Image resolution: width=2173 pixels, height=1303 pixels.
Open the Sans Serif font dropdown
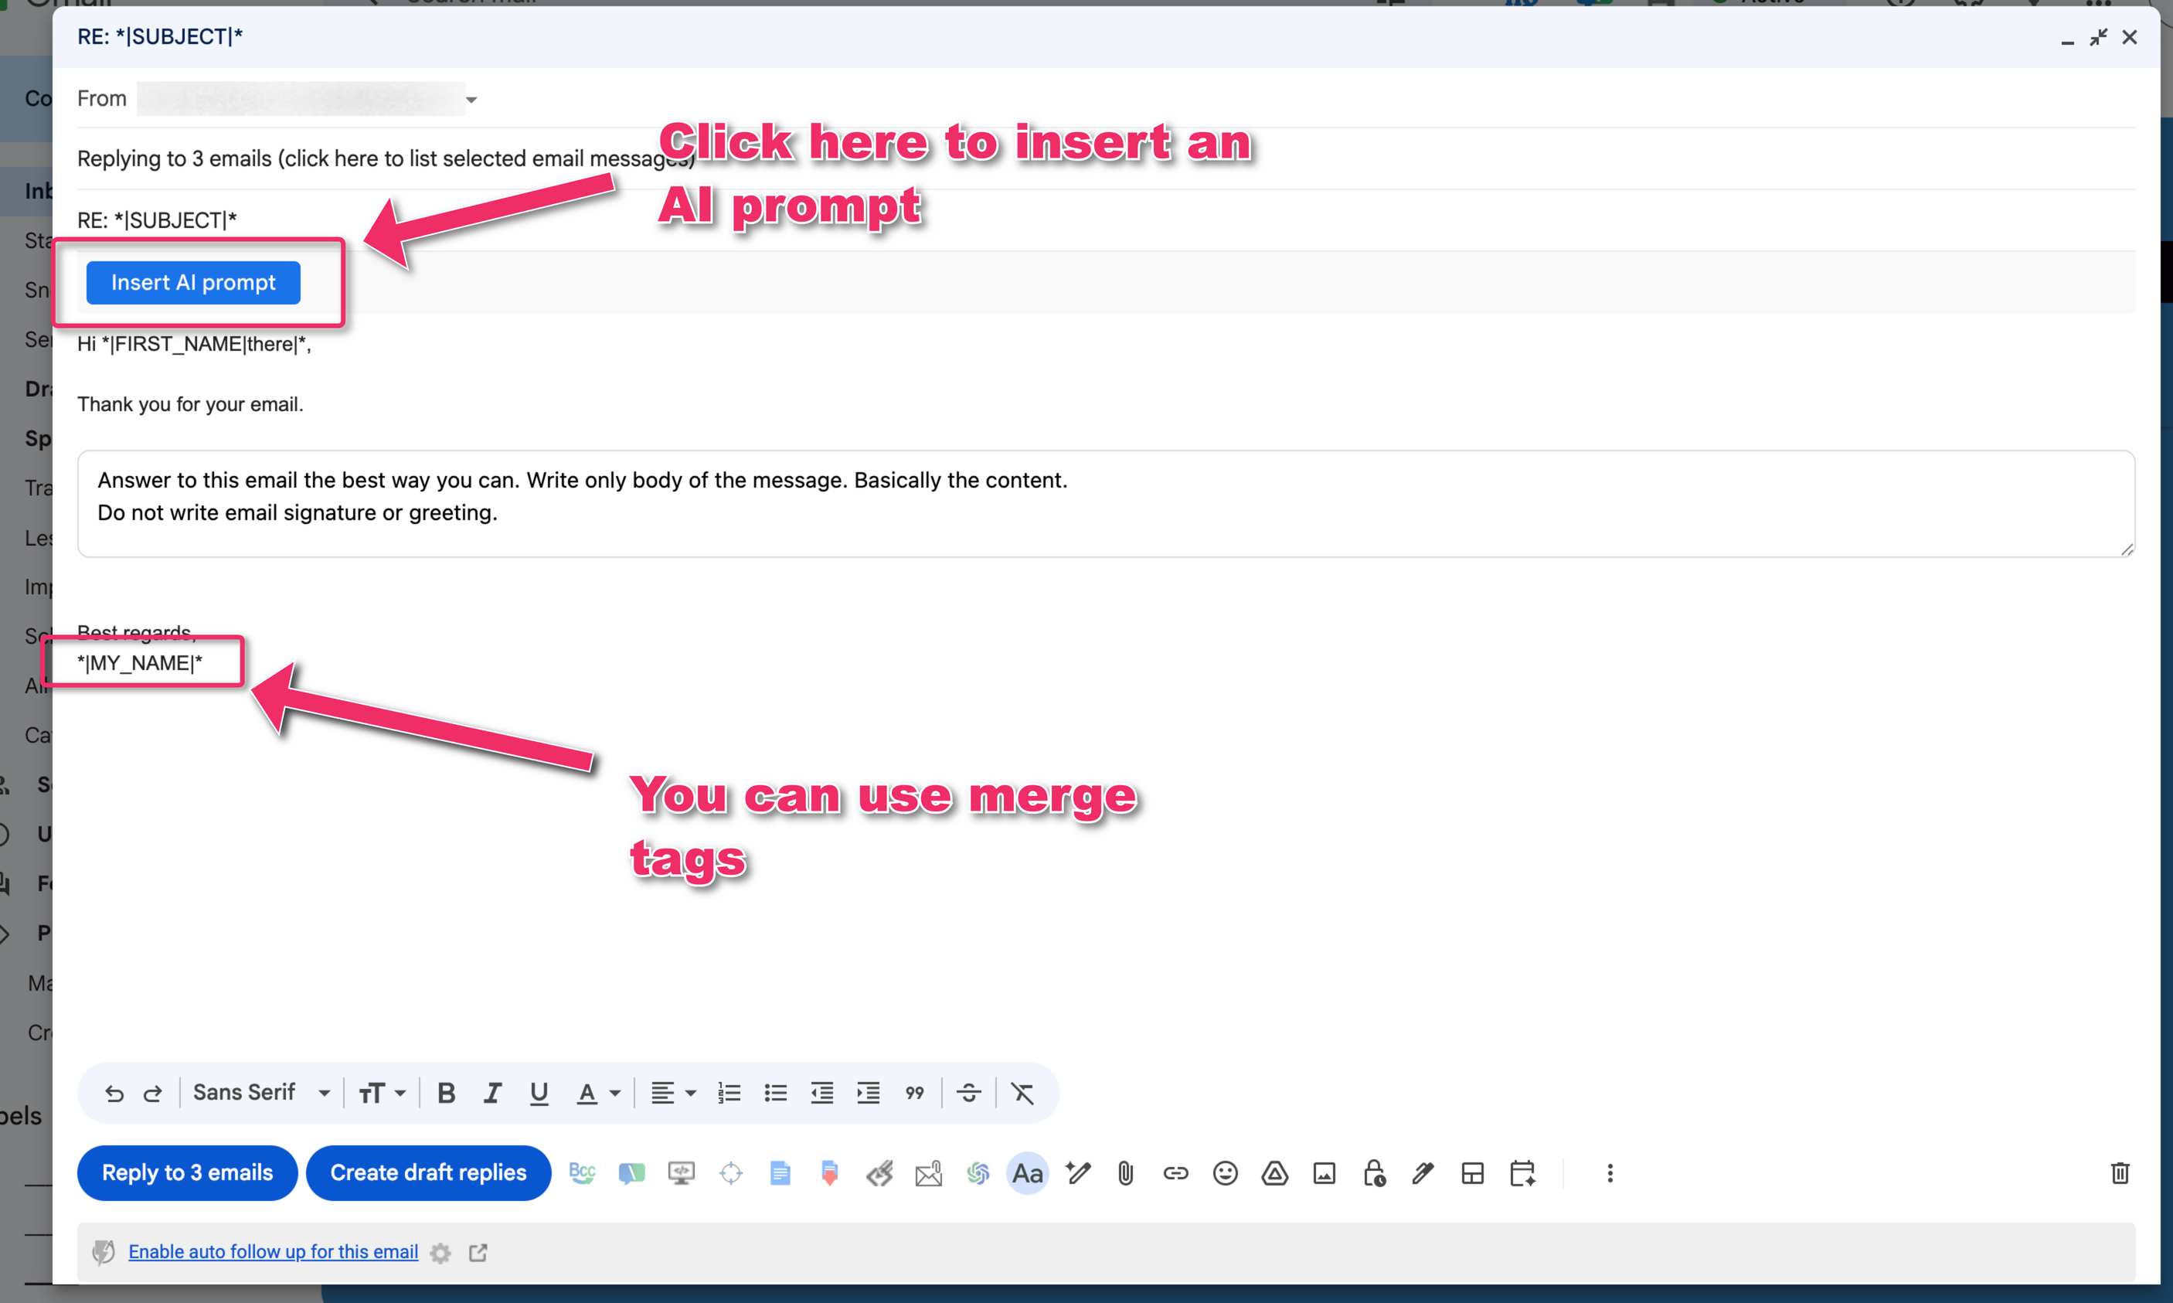point(260,1093)
